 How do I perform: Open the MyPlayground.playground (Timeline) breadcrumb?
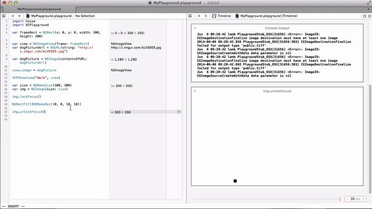pos(269,16)
